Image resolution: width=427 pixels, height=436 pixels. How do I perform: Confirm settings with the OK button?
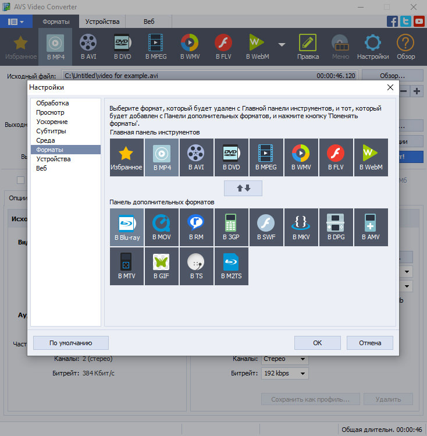pos(318,343)
